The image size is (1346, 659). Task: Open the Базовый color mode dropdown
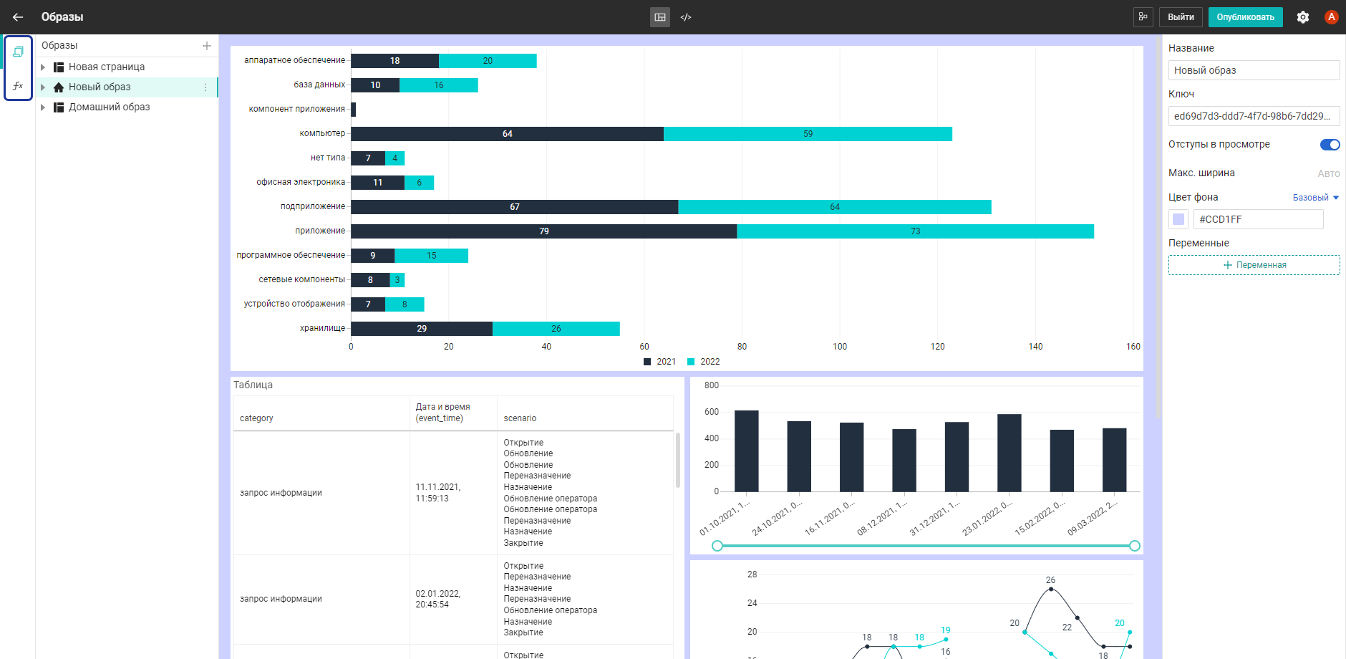click(1316, 198)
